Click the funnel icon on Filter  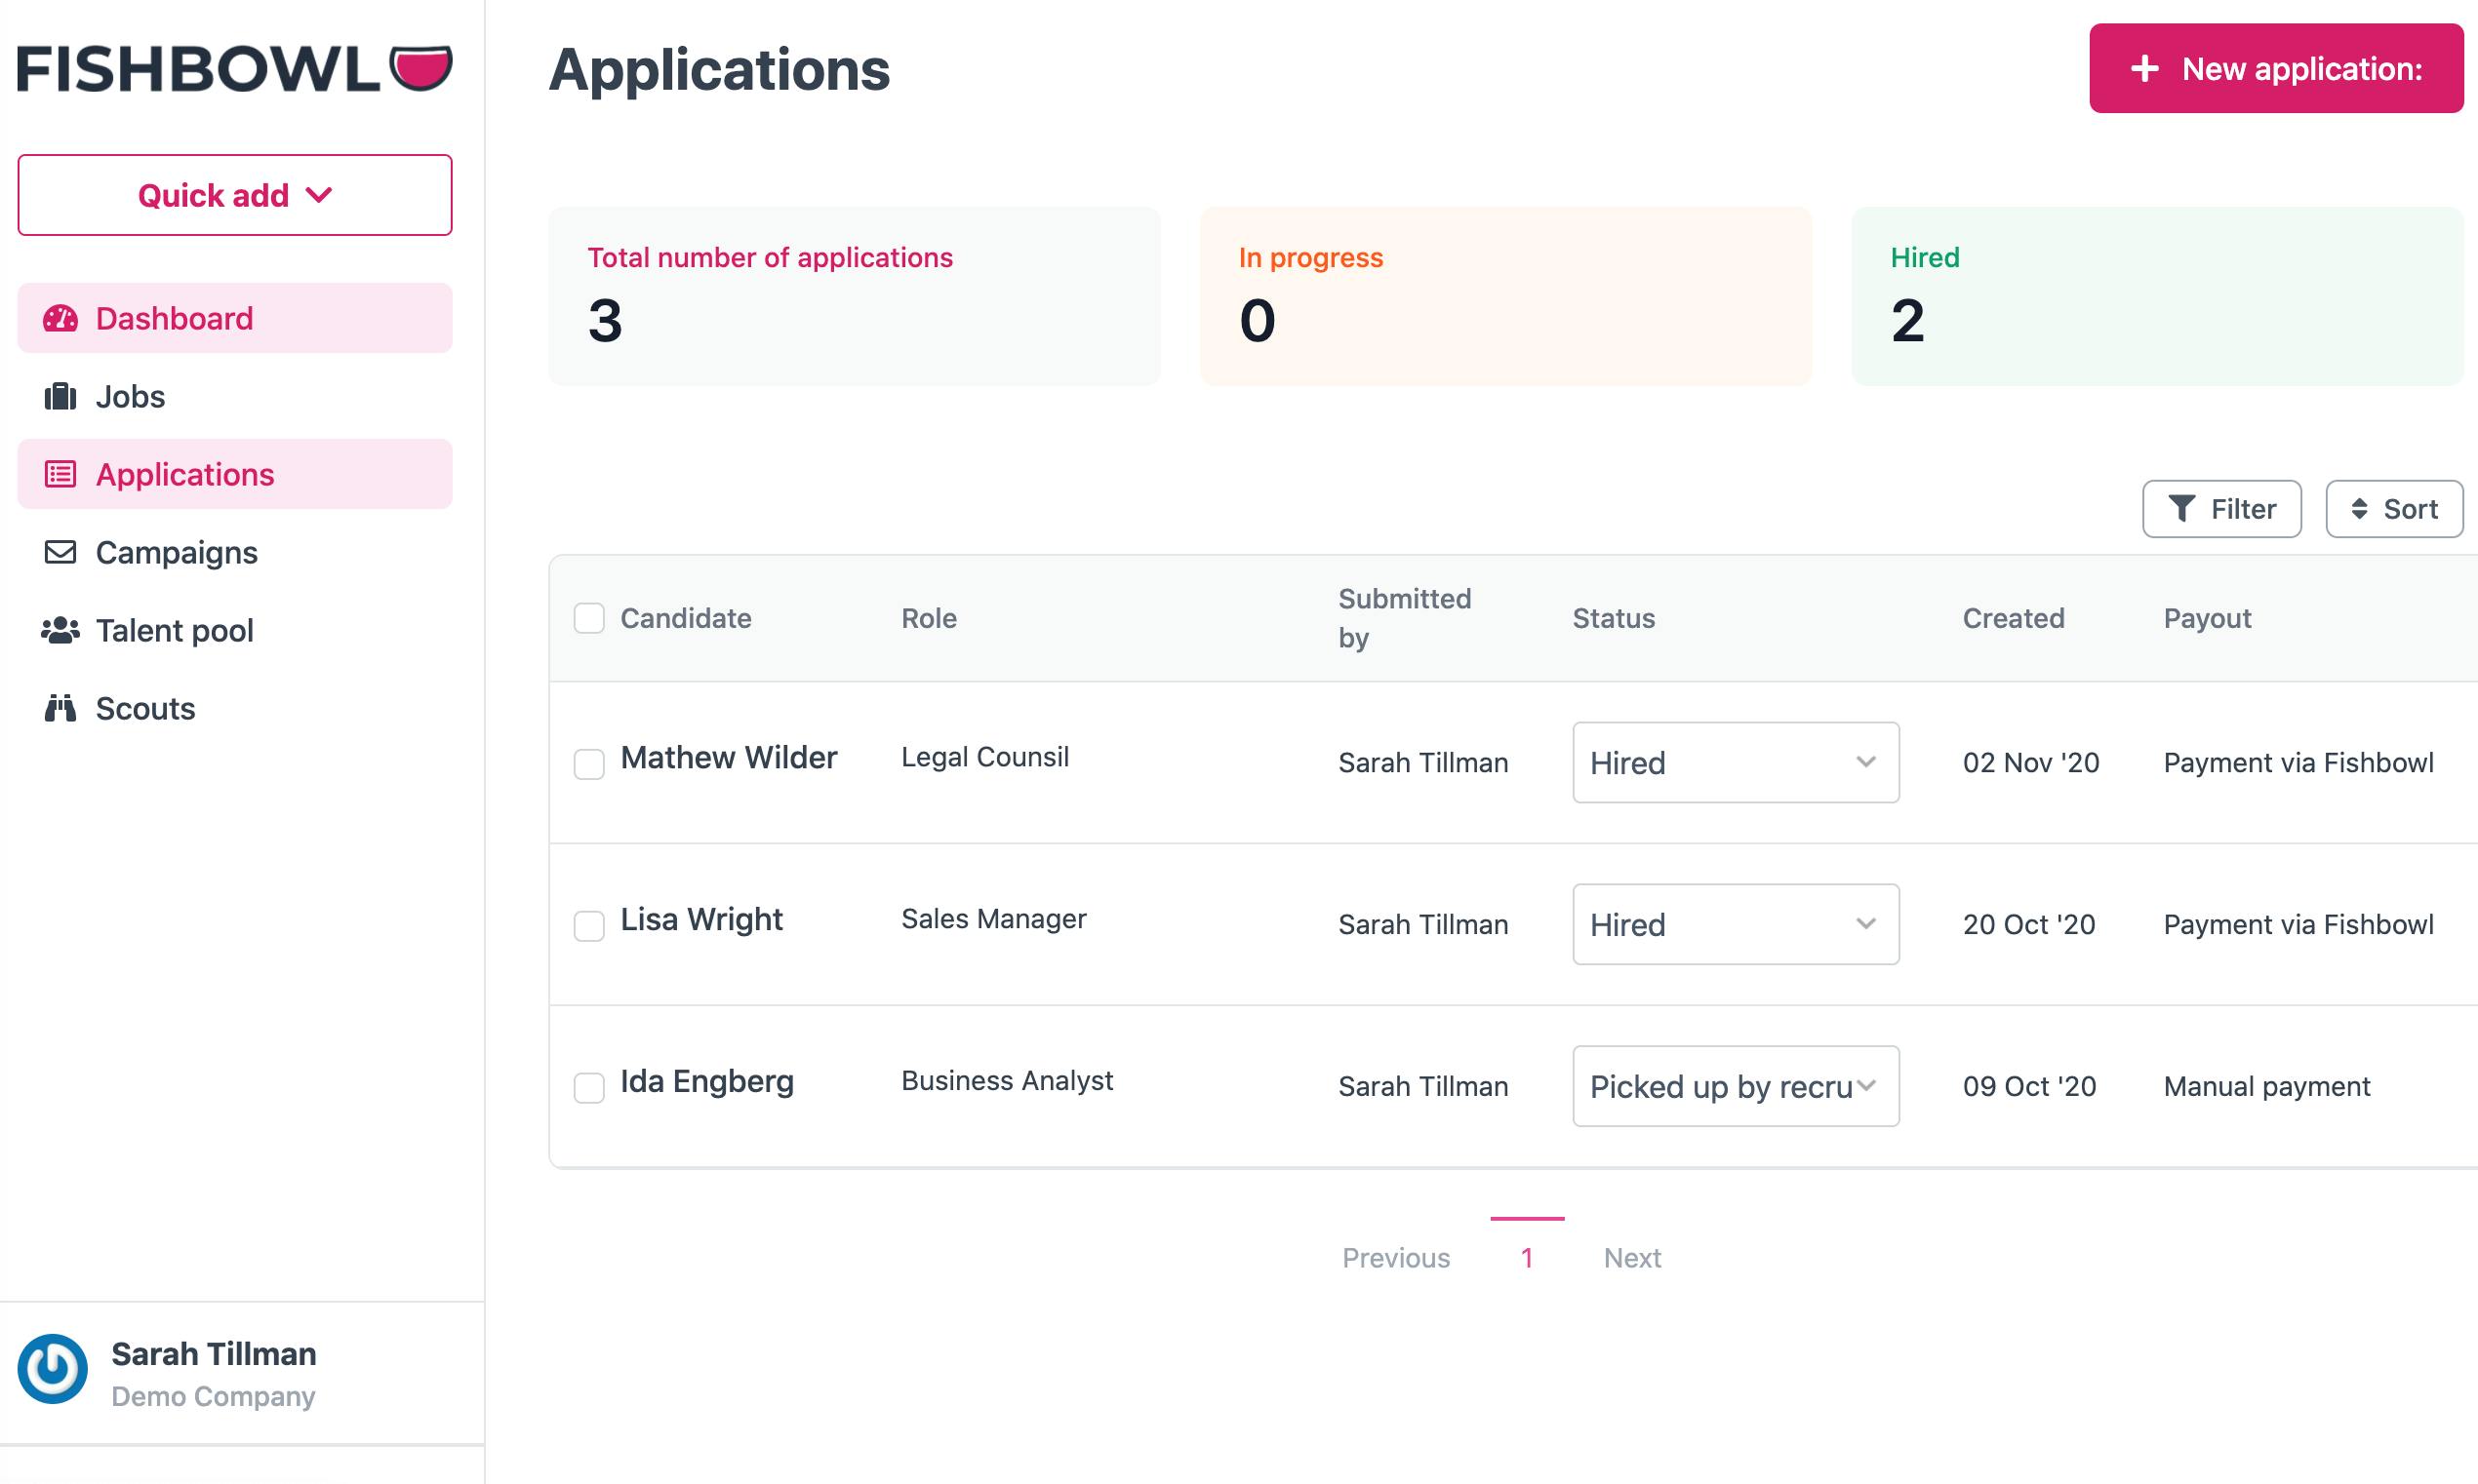[2181, 509]
